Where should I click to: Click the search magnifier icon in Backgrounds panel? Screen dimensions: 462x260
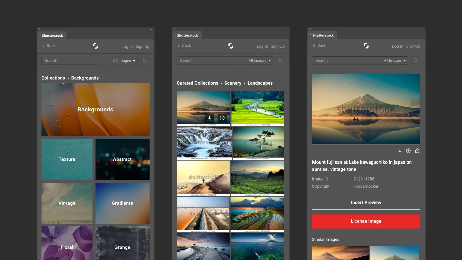145,61
